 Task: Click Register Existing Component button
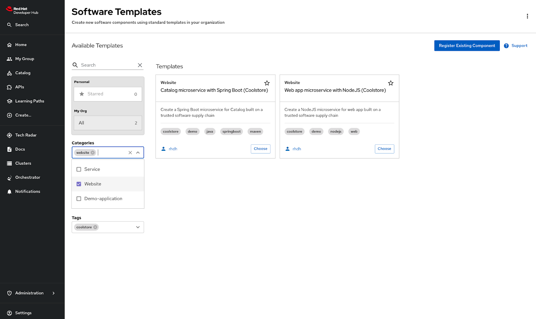(x=467, y=46)
